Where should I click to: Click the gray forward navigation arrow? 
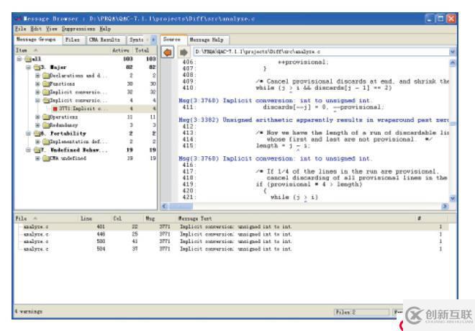pyautogui.click(x=184, y=52)
